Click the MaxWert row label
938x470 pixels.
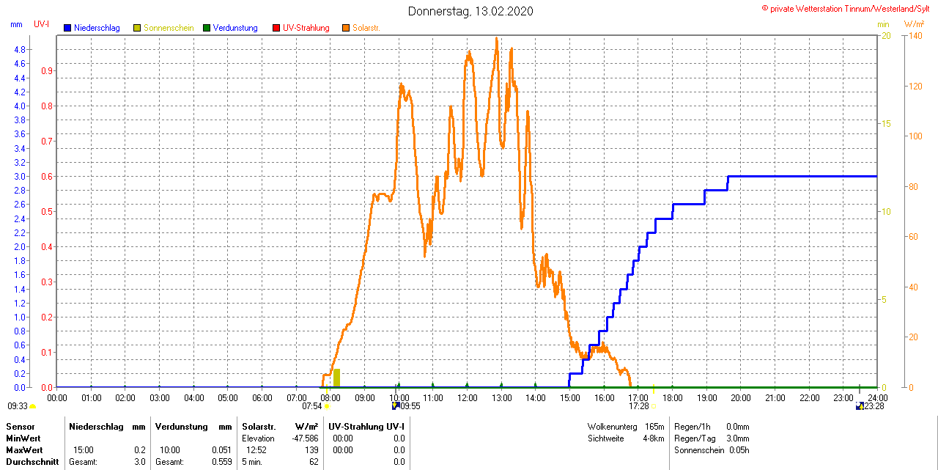(x=24, y=449)
